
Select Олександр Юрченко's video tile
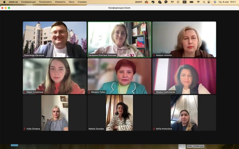(x=55, y=39)
